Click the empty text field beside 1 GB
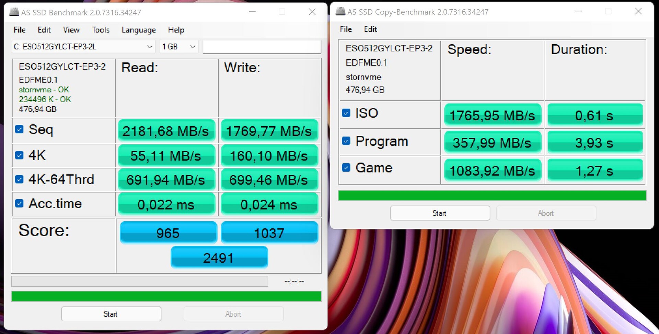 262,47
